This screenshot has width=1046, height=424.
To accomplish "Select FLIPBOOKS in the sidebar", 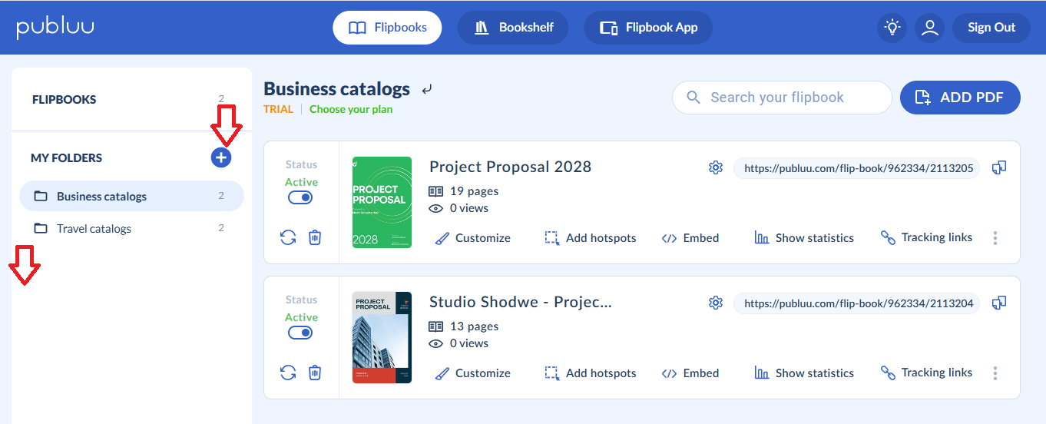I will click(65, 99).
